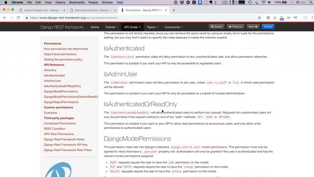This screenshot has height=177, width=314.
Task: Open Django Rest Framework Roles link
Action: click(64, 139)
